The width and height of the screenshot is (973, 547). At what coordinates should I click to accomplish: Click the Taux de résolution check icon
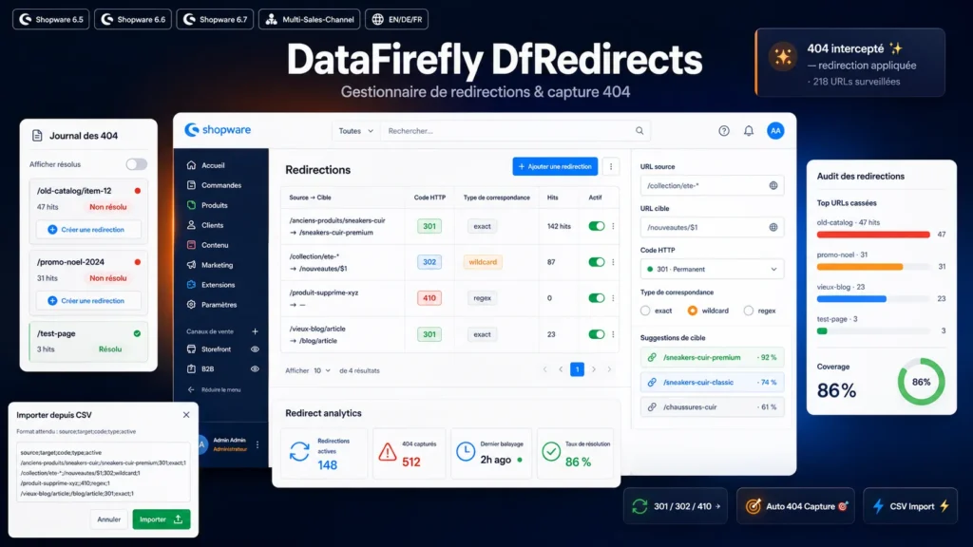pyautogui.click(x=551, y=451)
